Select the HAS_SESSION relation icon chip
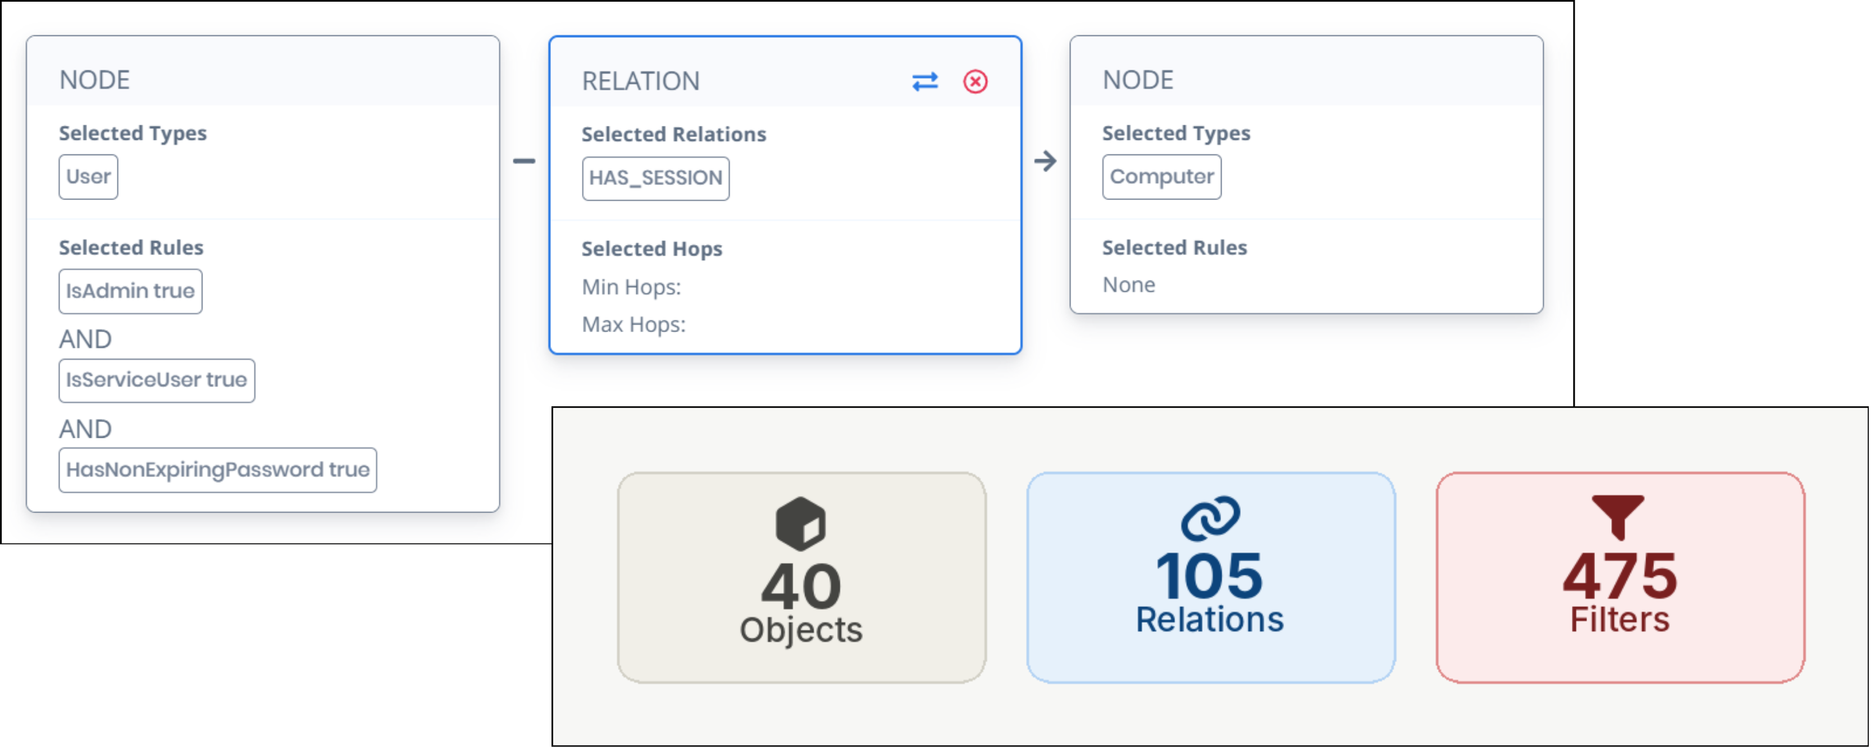1871x748 pixels. coord(655,177)
